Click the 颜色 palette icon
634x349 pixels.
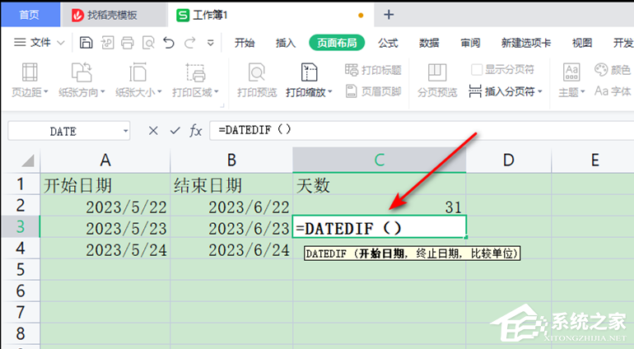pyautogui.click(x=601, y=70)
